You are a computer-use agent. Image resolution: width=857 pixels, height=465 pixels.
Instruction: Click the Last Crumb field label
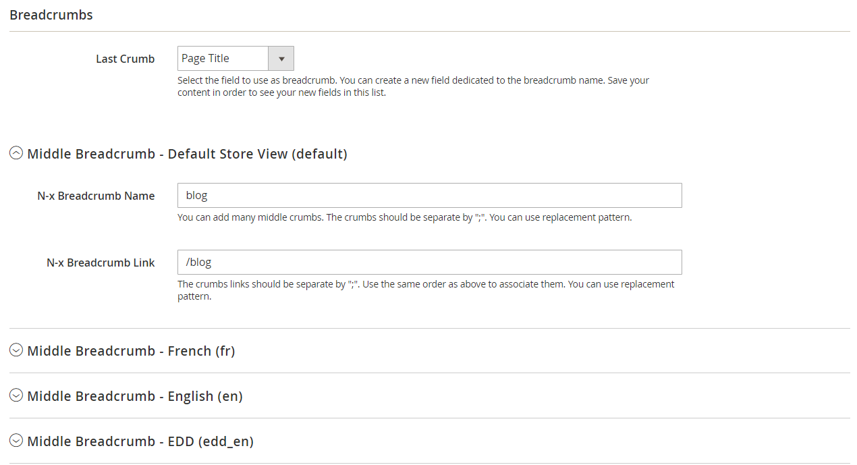[125, 59]
